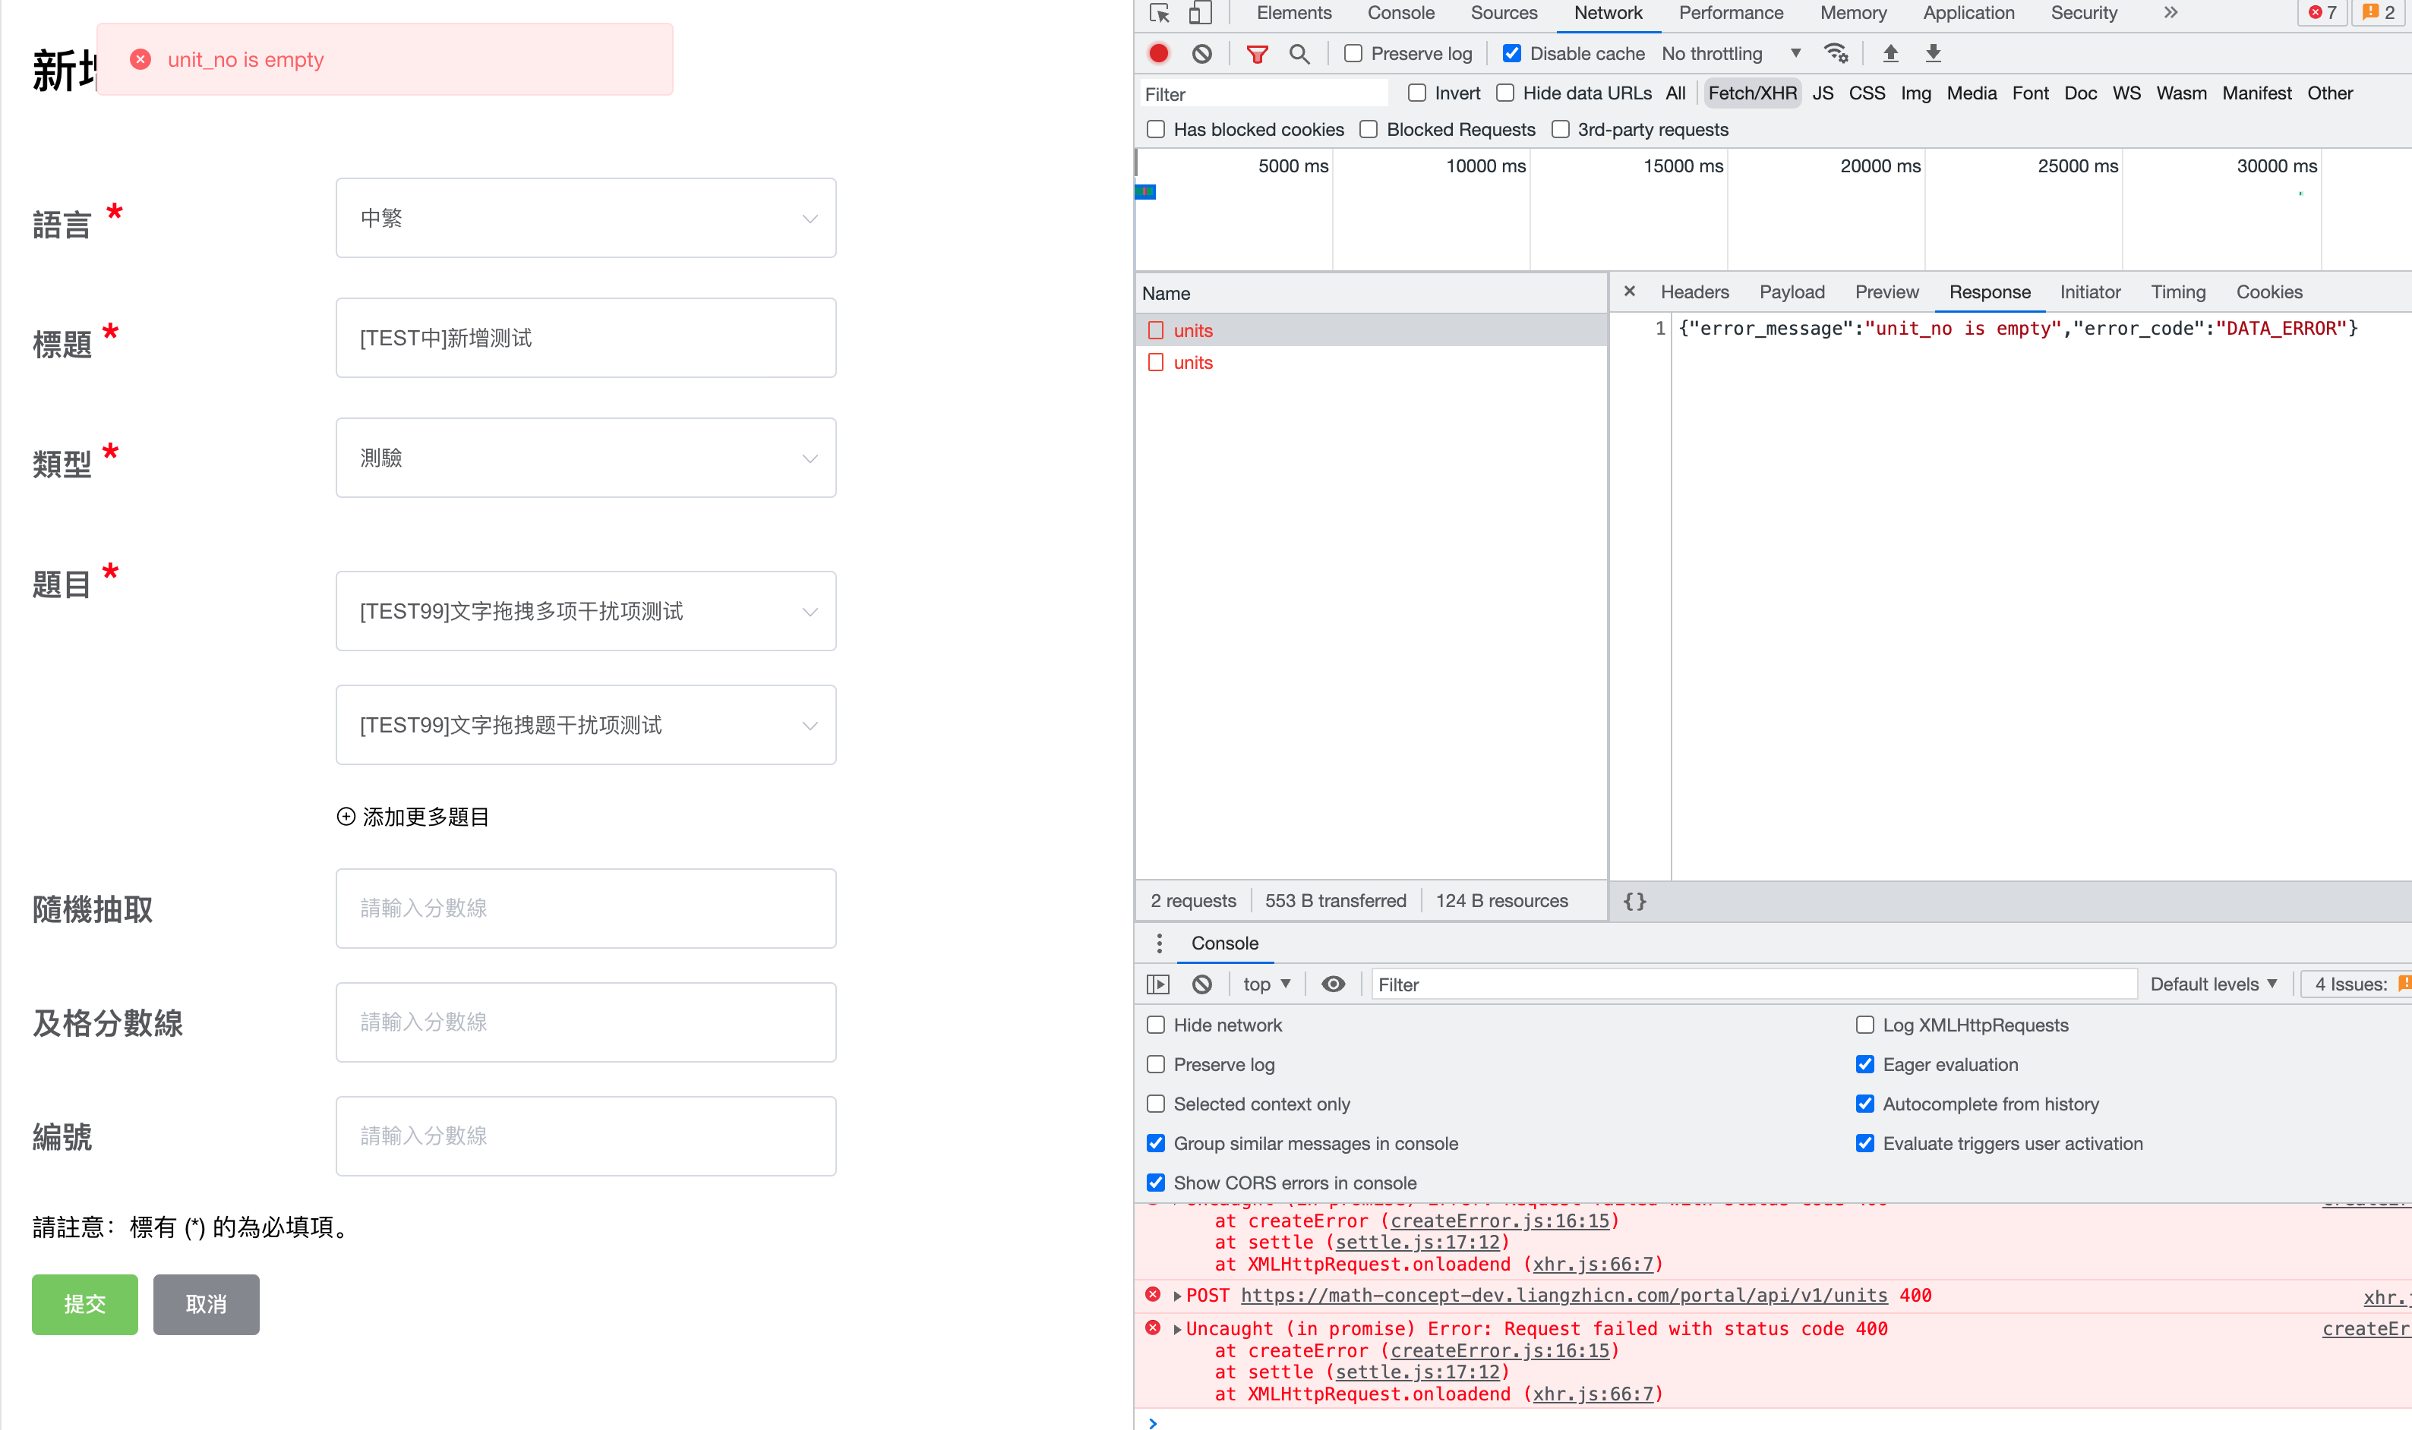
Task: Pretty print response braces icon
Action: point(1635,901)
